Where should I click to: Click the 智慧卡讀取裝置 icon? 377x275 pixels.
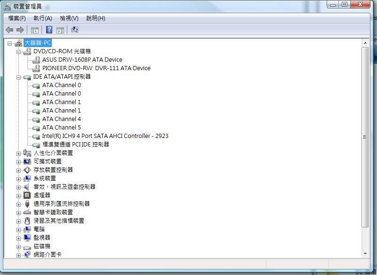click(27, 212)
